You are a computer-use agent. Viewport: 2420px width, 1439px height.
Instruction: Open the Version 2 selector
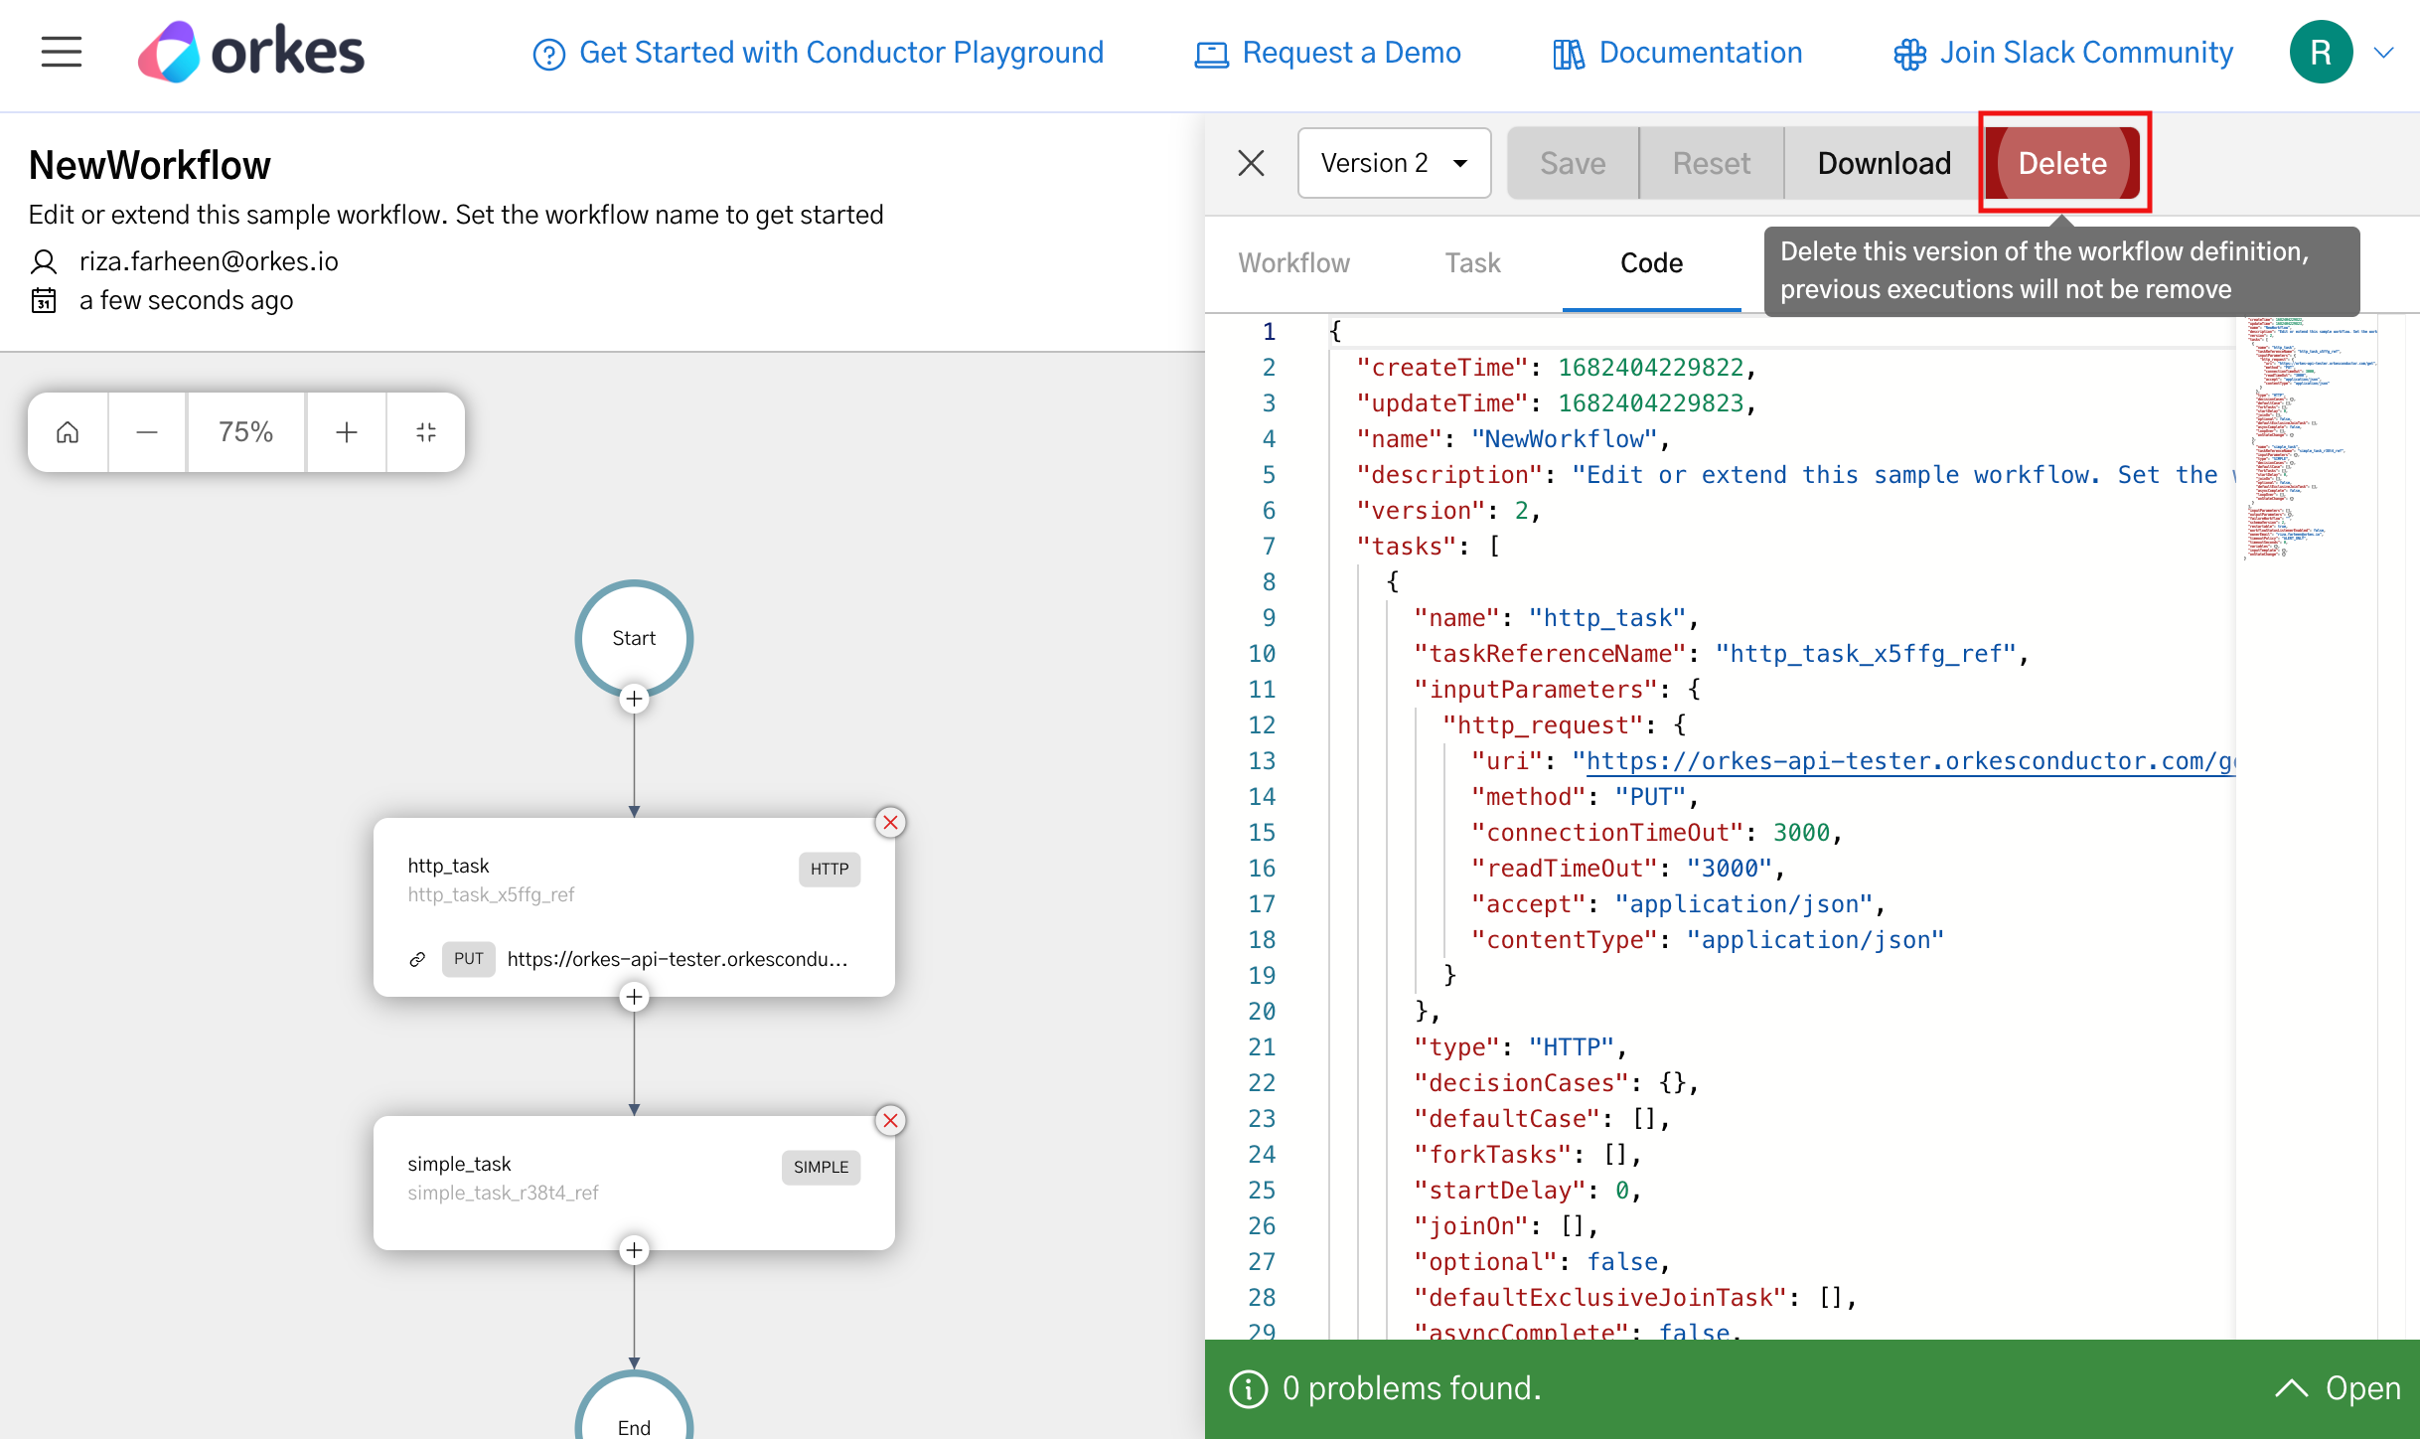(x=1394, y=162)
